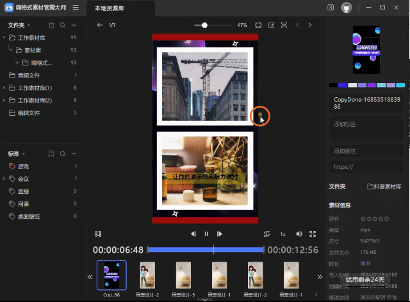Toggle loop playback

pos(266,234)
